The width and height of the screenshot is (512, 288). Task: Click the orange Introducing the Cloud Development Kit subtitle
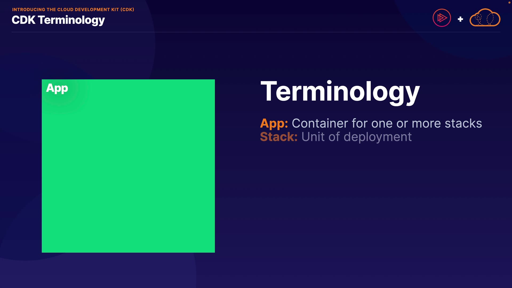73,10
